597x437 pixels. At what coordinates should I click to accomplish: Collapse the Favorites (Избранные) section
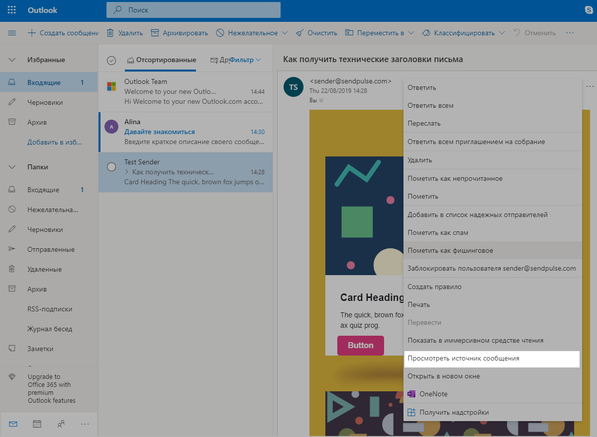[12, 60]
